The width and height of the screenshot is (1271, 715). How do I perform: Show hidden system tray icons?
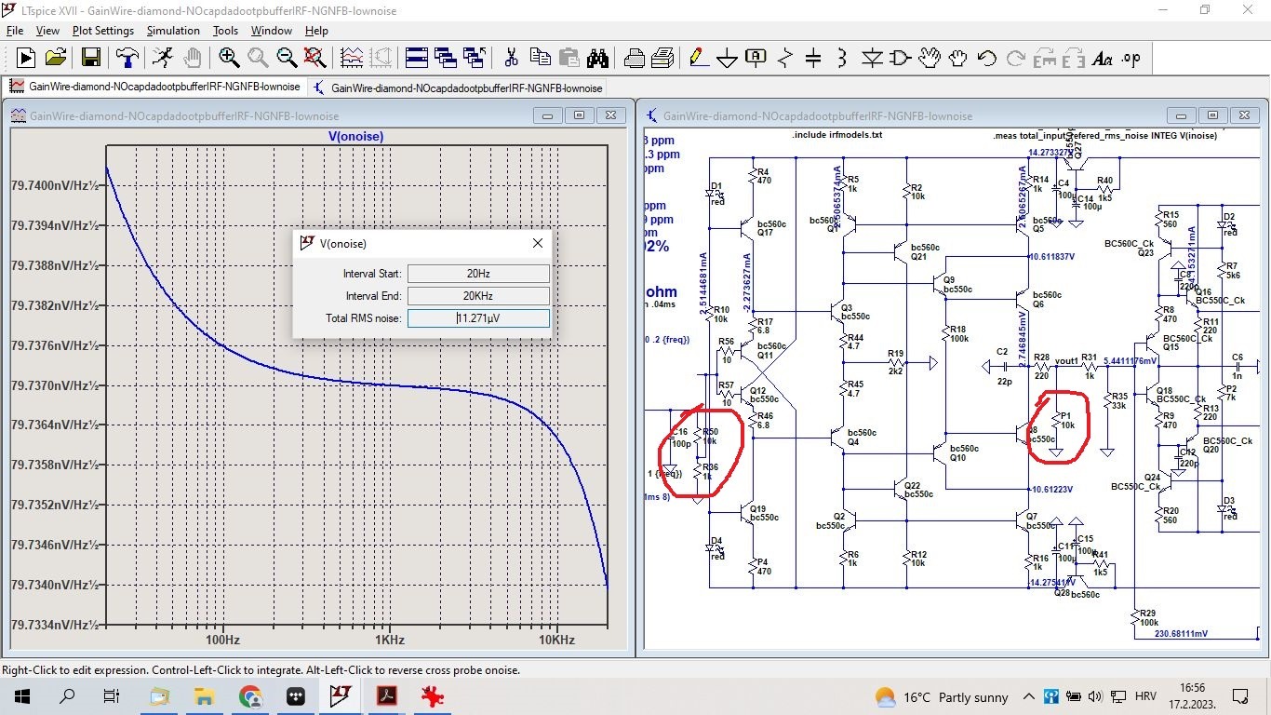1028,696
